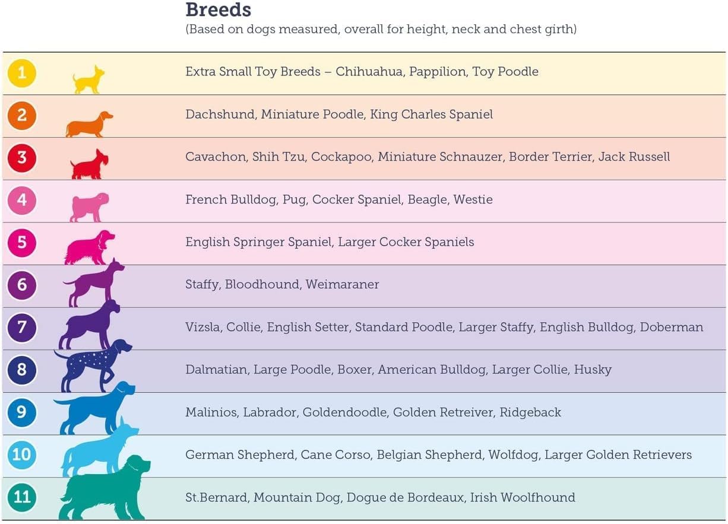This screenshot has height=524, width=728.
Task: Click the yellow Chihuahua dog silhouette
Action: (x=88, y=80)
